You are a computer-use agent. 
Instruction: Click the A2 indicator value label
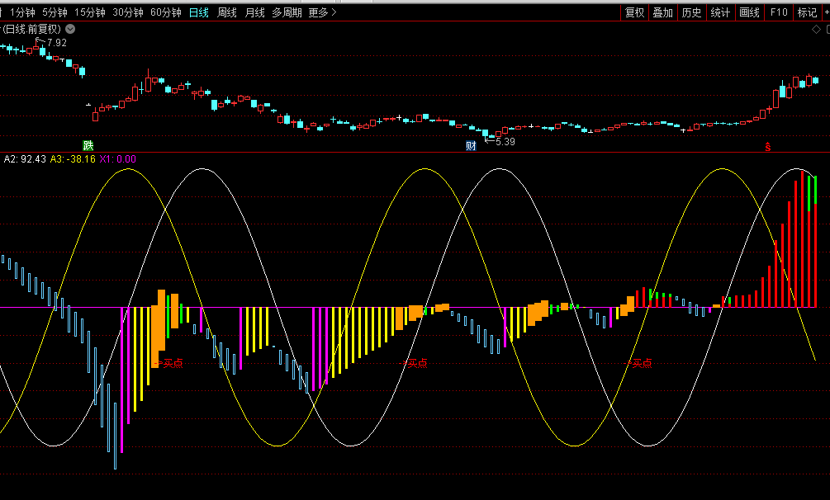(25, 159)
